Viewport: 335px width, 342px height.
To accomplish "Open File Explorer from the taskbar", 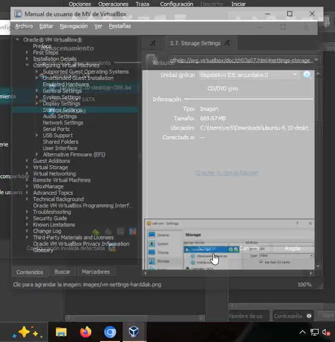I will (x=61, y=332).
